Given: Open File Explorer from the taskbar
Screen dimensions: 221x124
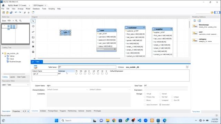Looking at the screenshot, I should point(108,121).
